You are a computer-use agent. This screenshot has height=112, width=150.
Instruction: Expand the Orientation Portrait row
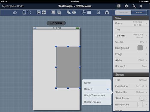[131, 86]
